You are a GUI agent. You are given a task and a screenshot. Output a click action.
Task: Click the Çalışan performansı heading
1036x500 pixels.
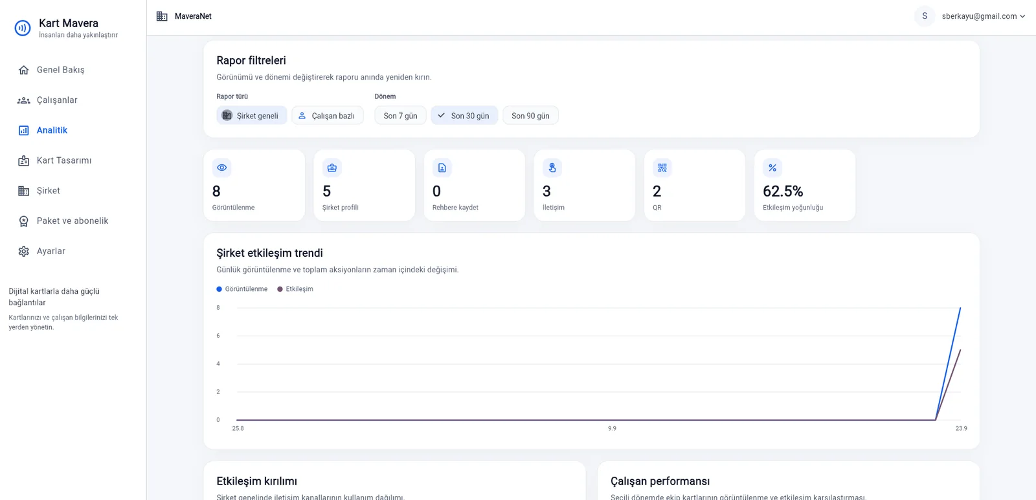point(660,481)
